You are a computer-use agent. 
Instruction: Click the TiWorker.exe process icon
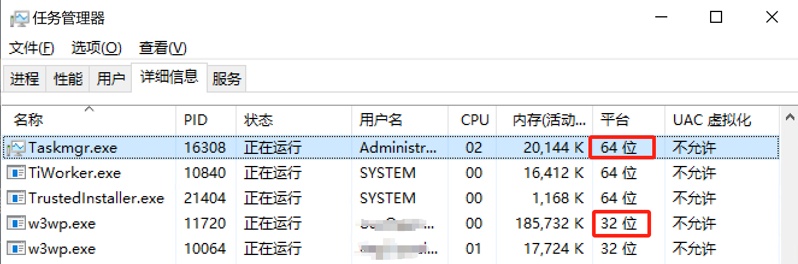tap(17, 173)
